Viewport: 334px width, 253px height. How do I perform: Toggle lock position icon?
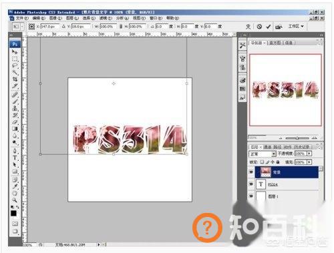(x=273, y=162)
